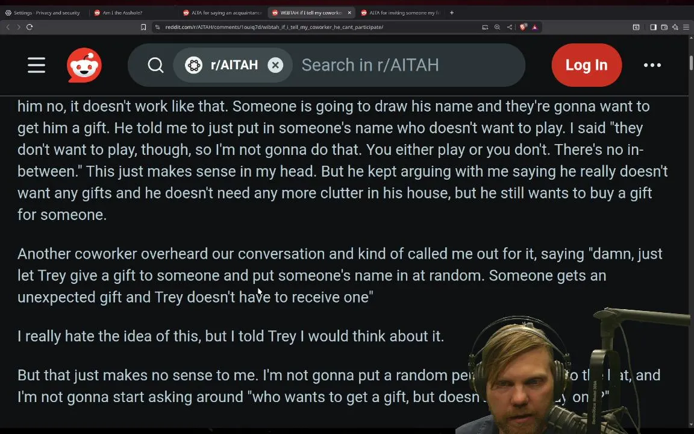This screenshot has height=434, width=694.
Task: Click the zoom magnifier icon in address bar
Action: click(x=497, y=27)
